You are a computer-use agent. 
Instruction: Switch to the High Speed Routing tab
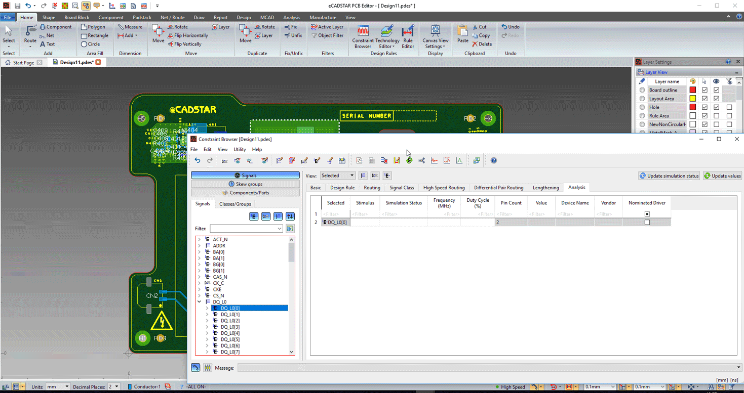click(x=444, y=188)
